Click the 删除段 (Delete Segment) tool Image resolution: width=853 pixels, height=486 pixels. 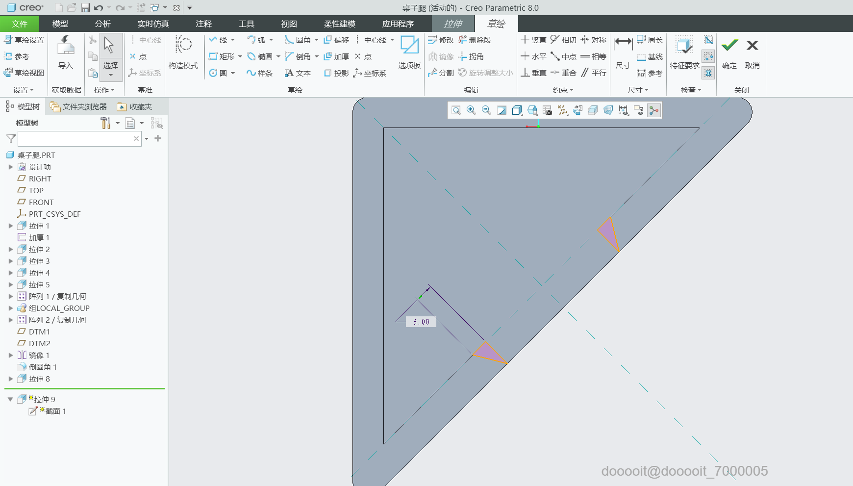pyautogui.click(x=475, y=40)
